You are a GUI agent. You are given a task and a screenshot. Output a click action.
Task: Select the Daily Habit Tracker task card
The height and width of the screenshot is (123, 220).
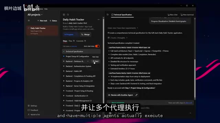click(42, 30)
